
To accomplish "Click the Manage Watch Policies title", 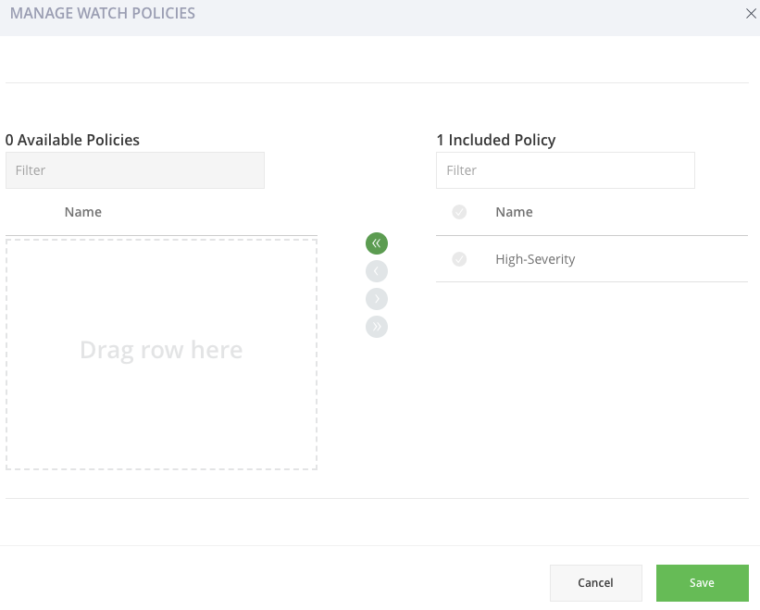I will point(103,13).
